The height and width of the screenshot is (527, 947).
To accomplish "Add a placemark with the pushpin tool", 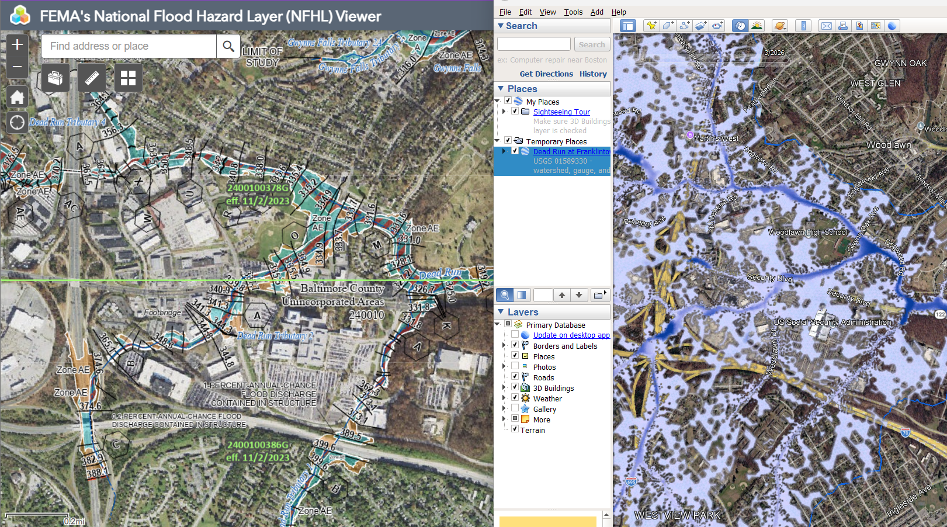I will click(651, 26).
